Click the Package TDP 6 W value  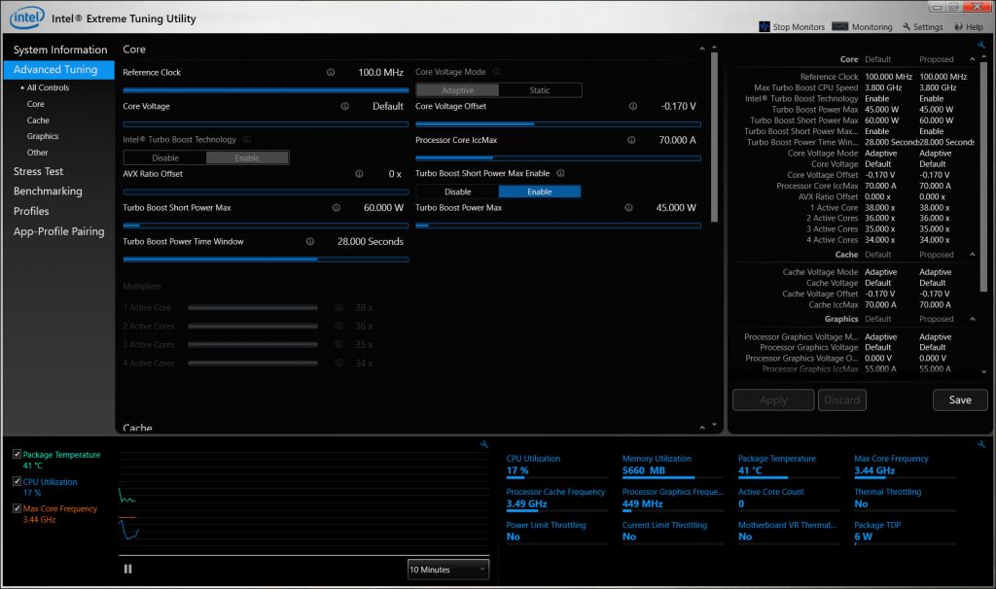click(864, 537)
